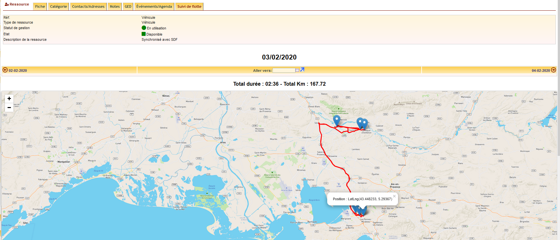Viewport: 560px width, 240px height.
Task: Go to 02-02-2020 link
Action: [x=18, y=71]
